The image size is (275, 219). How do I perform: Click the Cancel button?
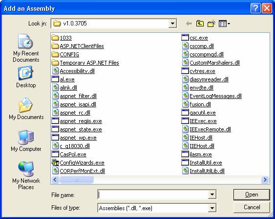click(252, 207)
